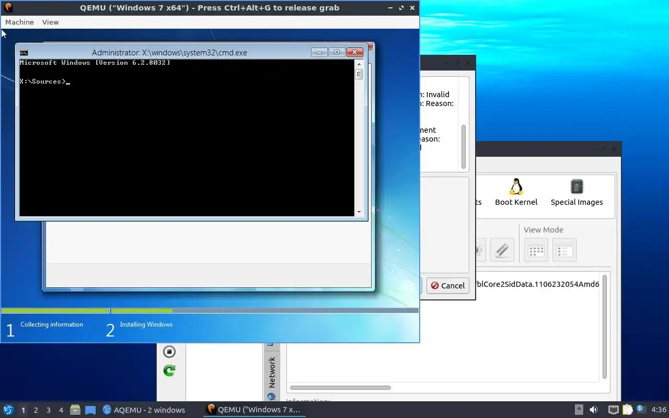Click the removable media tray icon
The width and height of the screenshot is (669, 418).
(x=579, y=410)
